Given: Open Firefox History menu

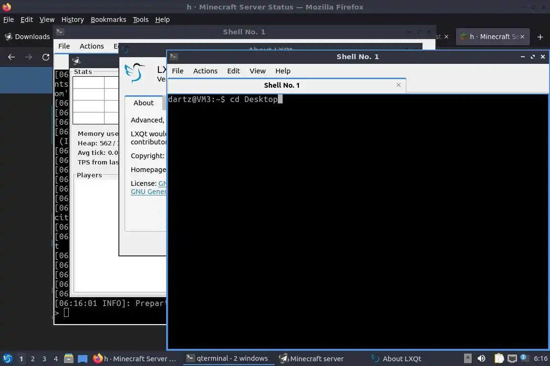Looking at the screenshot, I should point(73,20).
